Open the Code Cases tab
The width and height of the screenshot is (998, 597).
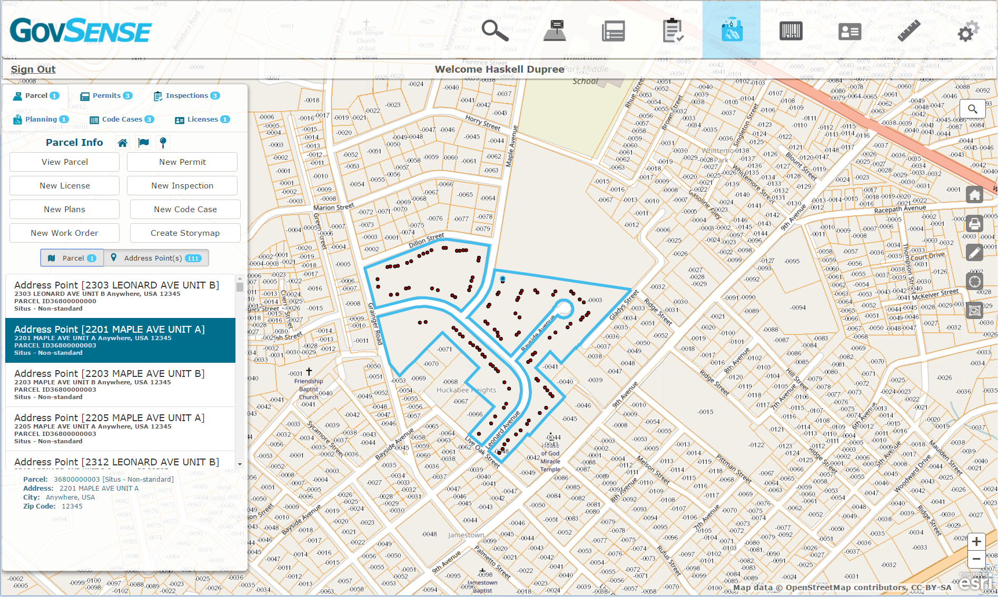coord(121,119)
